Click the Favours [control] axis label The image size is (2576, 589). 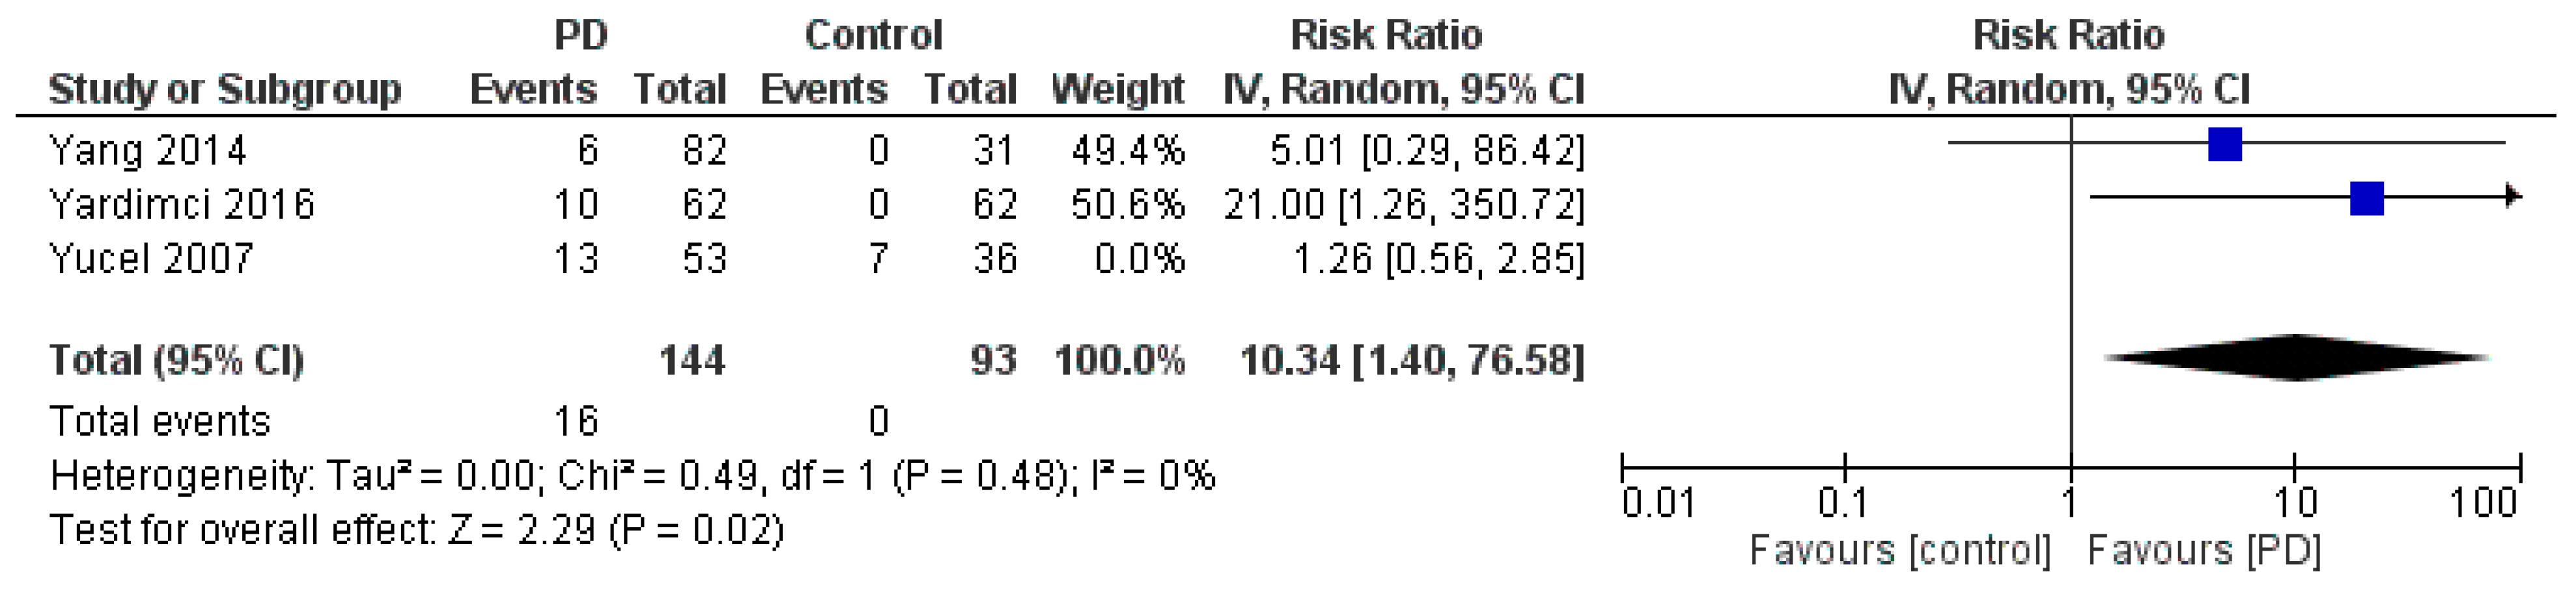1899,550
